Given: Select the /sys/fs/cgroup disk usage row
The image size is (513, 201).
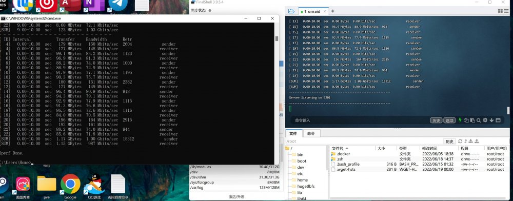Looking at the screenshot, I should [234, 183].
